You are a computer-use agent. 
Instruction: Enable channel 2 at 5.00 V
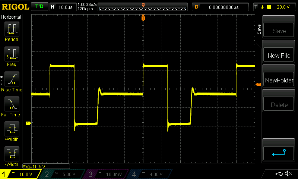point(63,174)
